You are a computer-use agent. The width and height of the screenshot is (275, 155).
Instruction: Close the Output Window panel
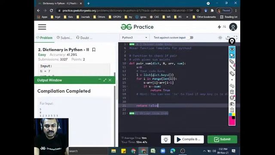coord(110,80)
